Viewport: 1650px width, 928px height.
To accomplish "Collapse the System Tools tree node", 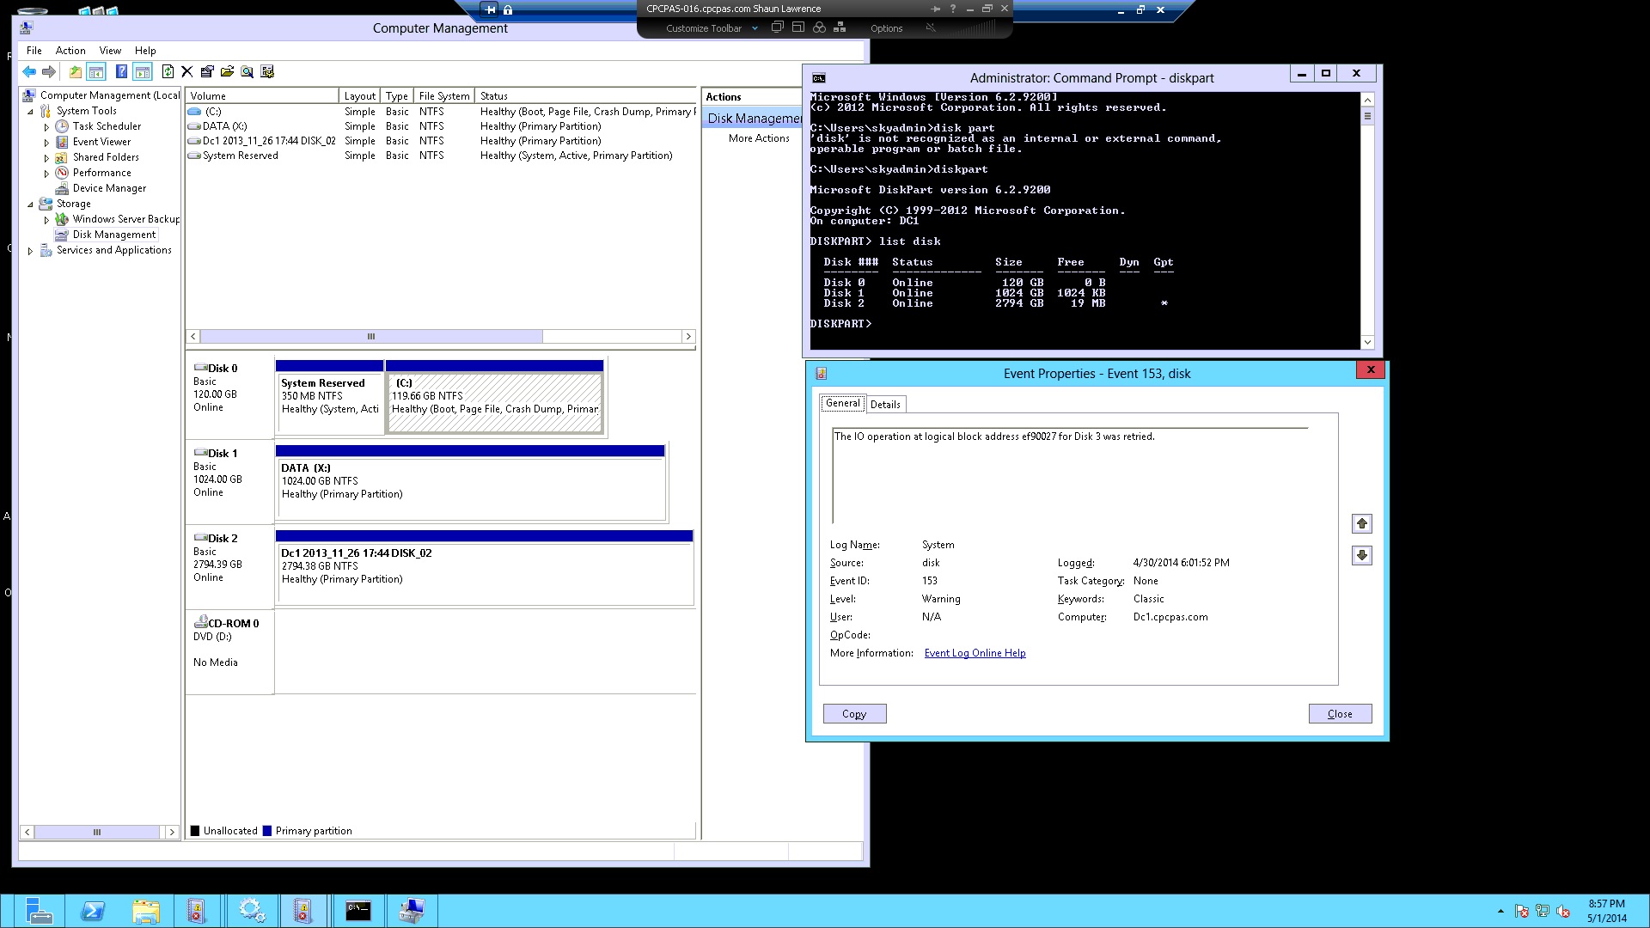I will 30,112.
